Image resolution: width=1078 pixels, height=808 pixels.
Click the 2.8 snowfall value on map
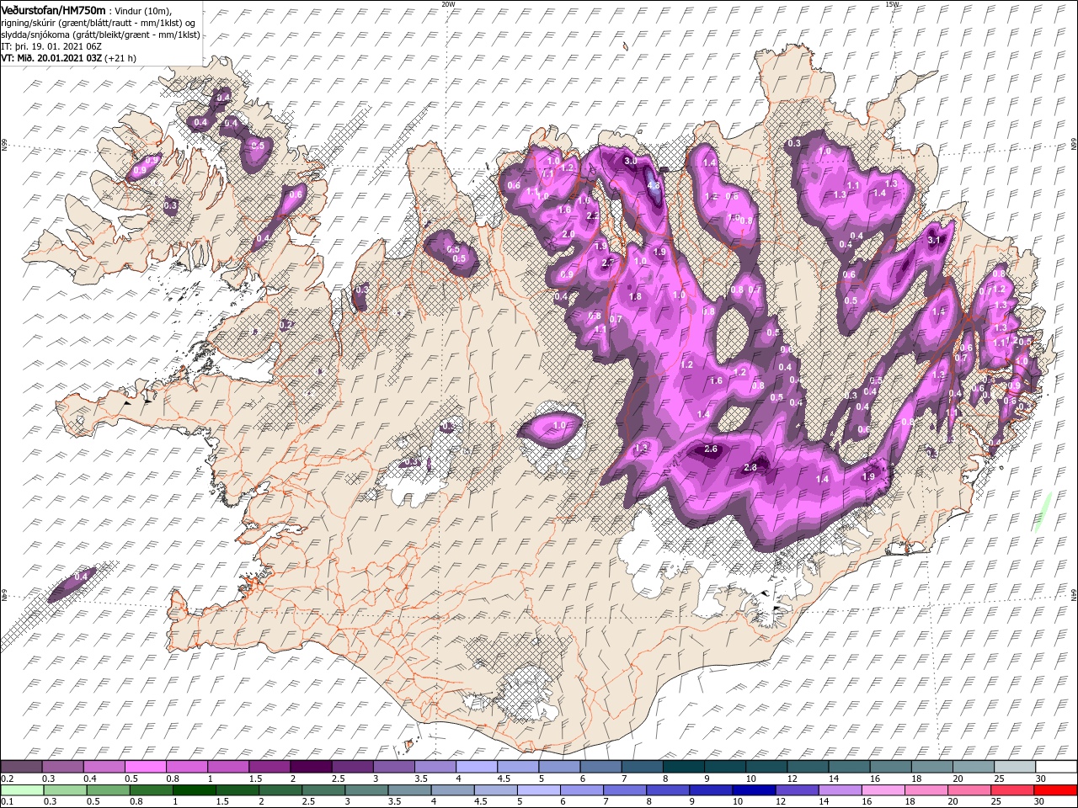[x=751, y=468]
